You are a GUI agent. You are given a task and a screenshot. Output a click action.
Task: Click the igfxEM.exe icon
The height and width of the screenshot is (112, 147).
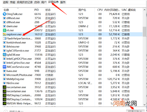click(4, 55)
